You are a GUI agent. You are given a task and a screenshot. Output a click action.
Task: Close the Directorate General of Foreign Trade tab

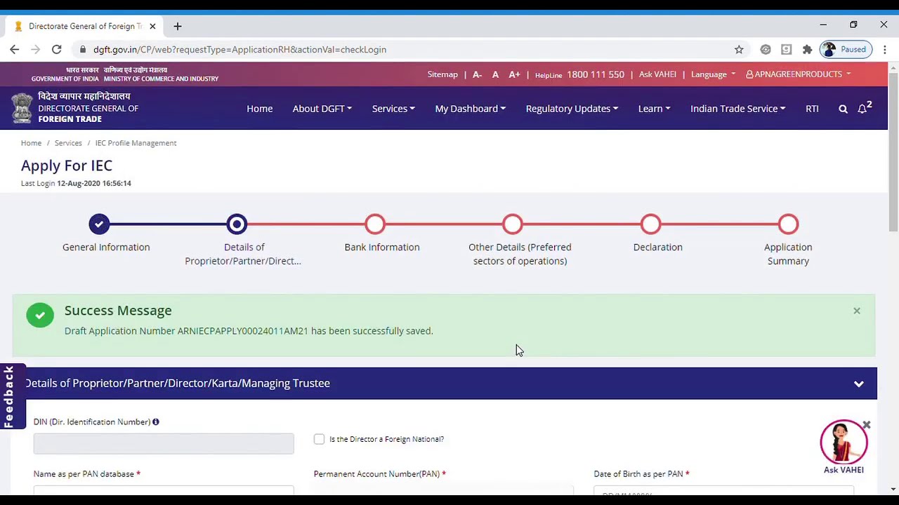click(152, 26)
